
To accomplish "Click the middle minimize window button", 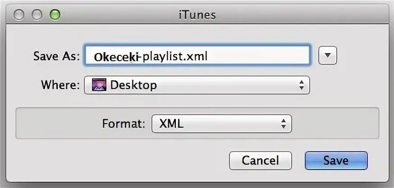I will click(37, 14).
